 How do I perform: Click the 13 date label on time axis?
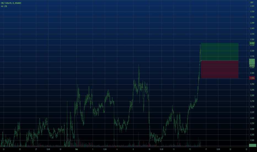(173, 149)
